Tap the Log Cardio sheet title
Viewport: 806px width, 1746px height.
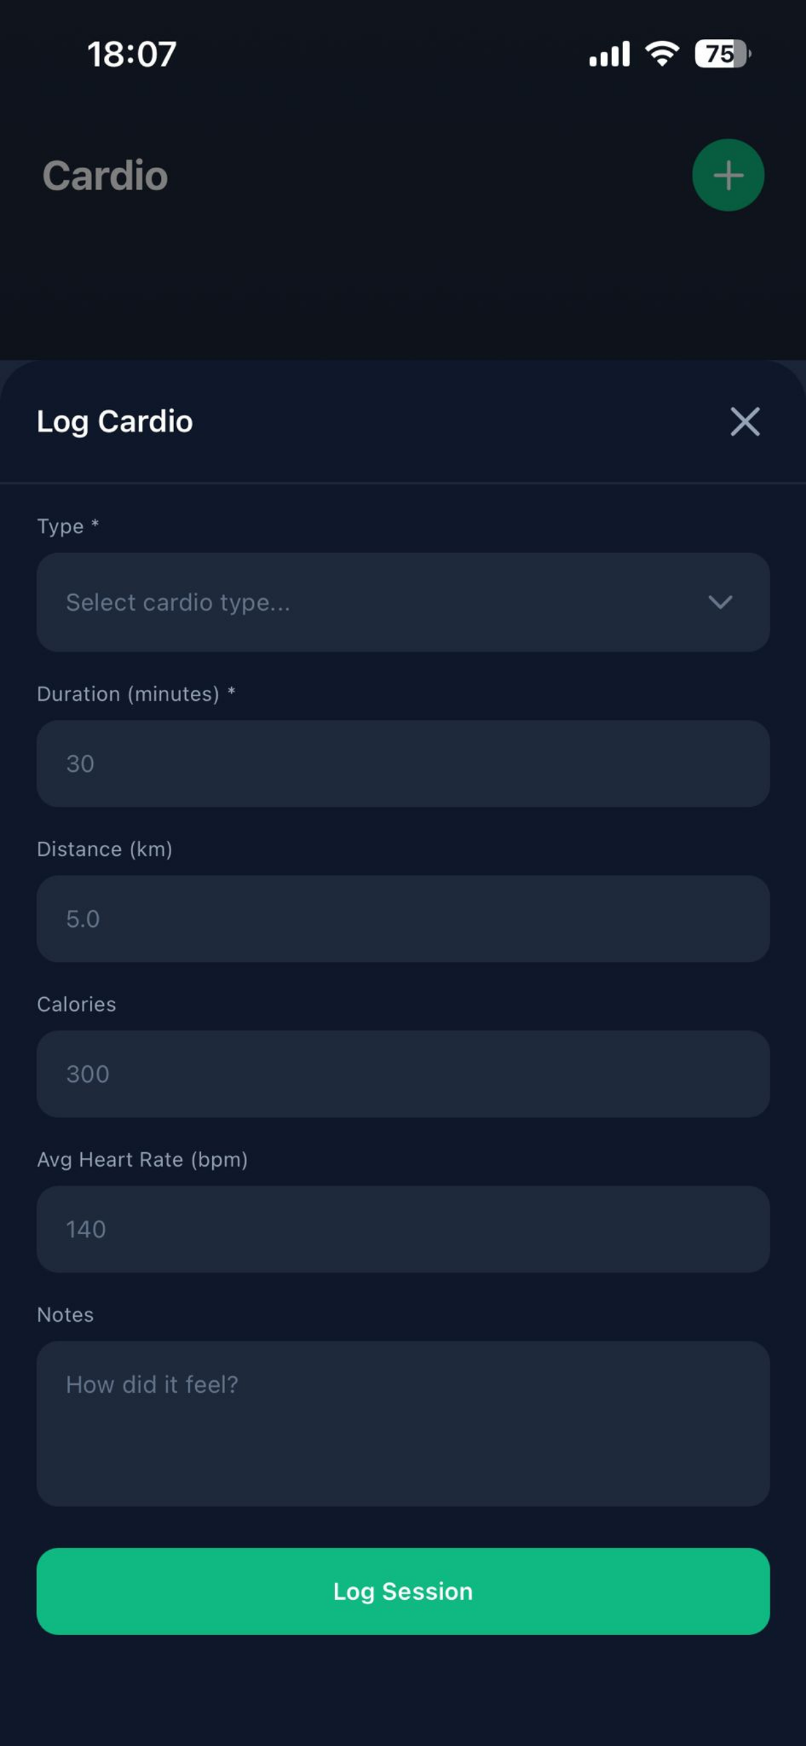[x=114, y=422]
